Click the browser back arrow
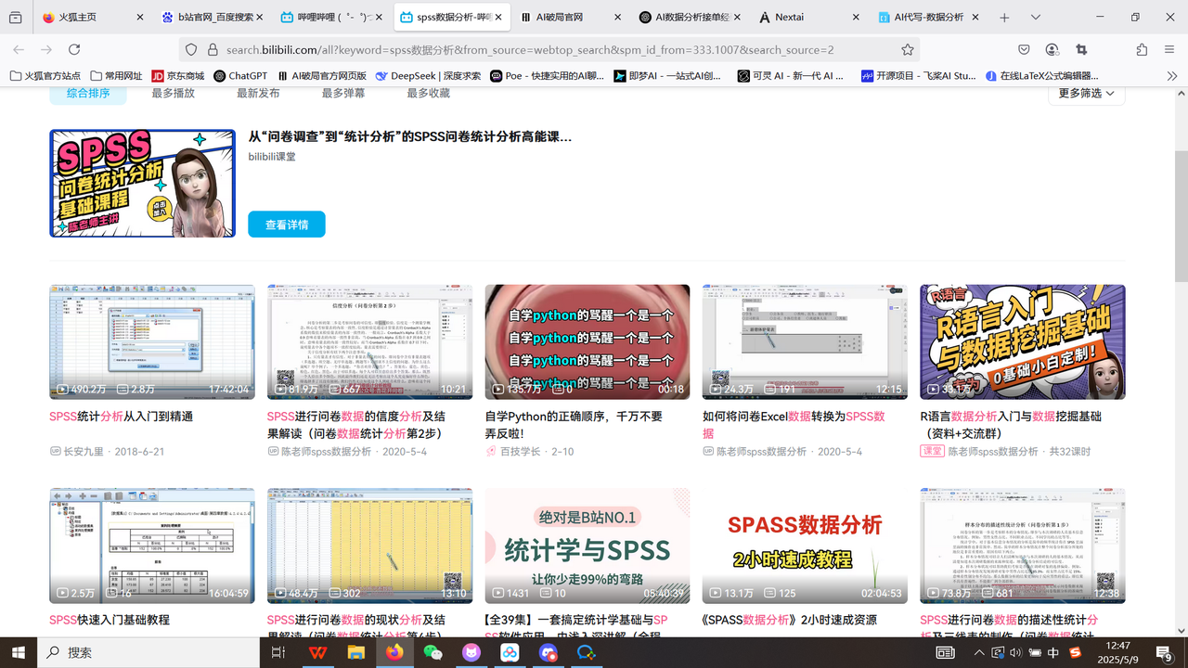Image resolution: width=1188 pixels, height=668 pixels. tap(19, 49)
